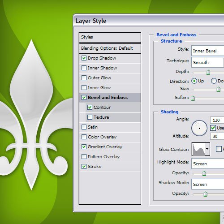
Task: Open the Gloss Contour picker arrow
Action: tap(207, 149)
